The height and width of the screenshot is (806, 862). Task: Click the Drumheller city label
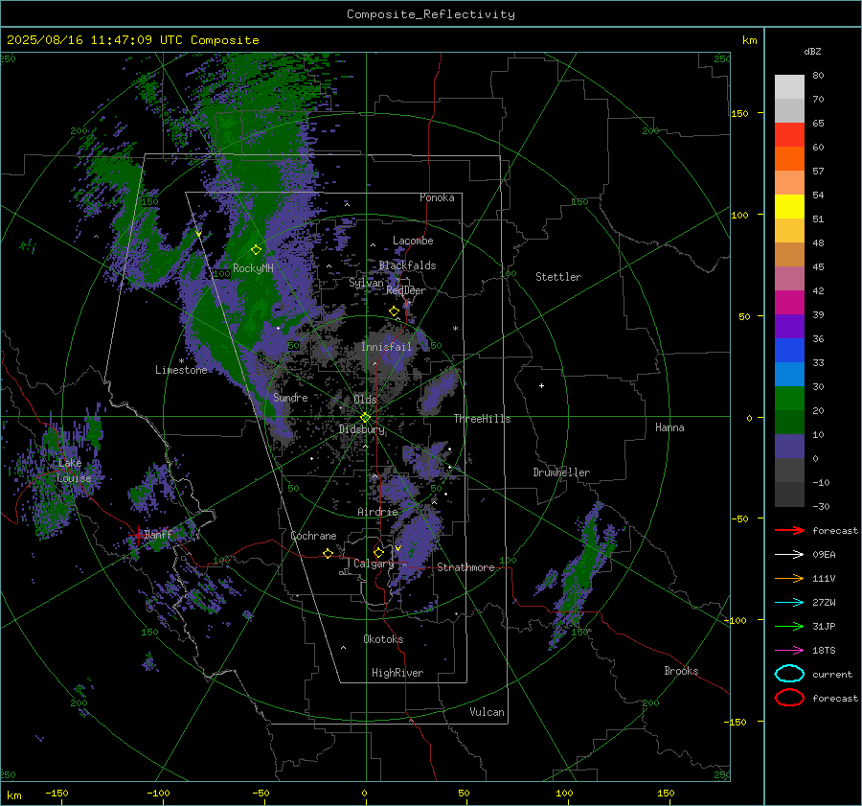[x=561, y=472]
